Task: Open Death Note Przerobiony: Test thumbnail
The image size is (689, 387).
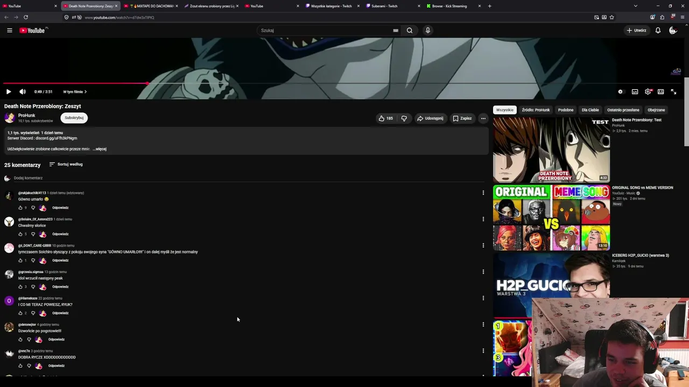Action: point(551,150)
